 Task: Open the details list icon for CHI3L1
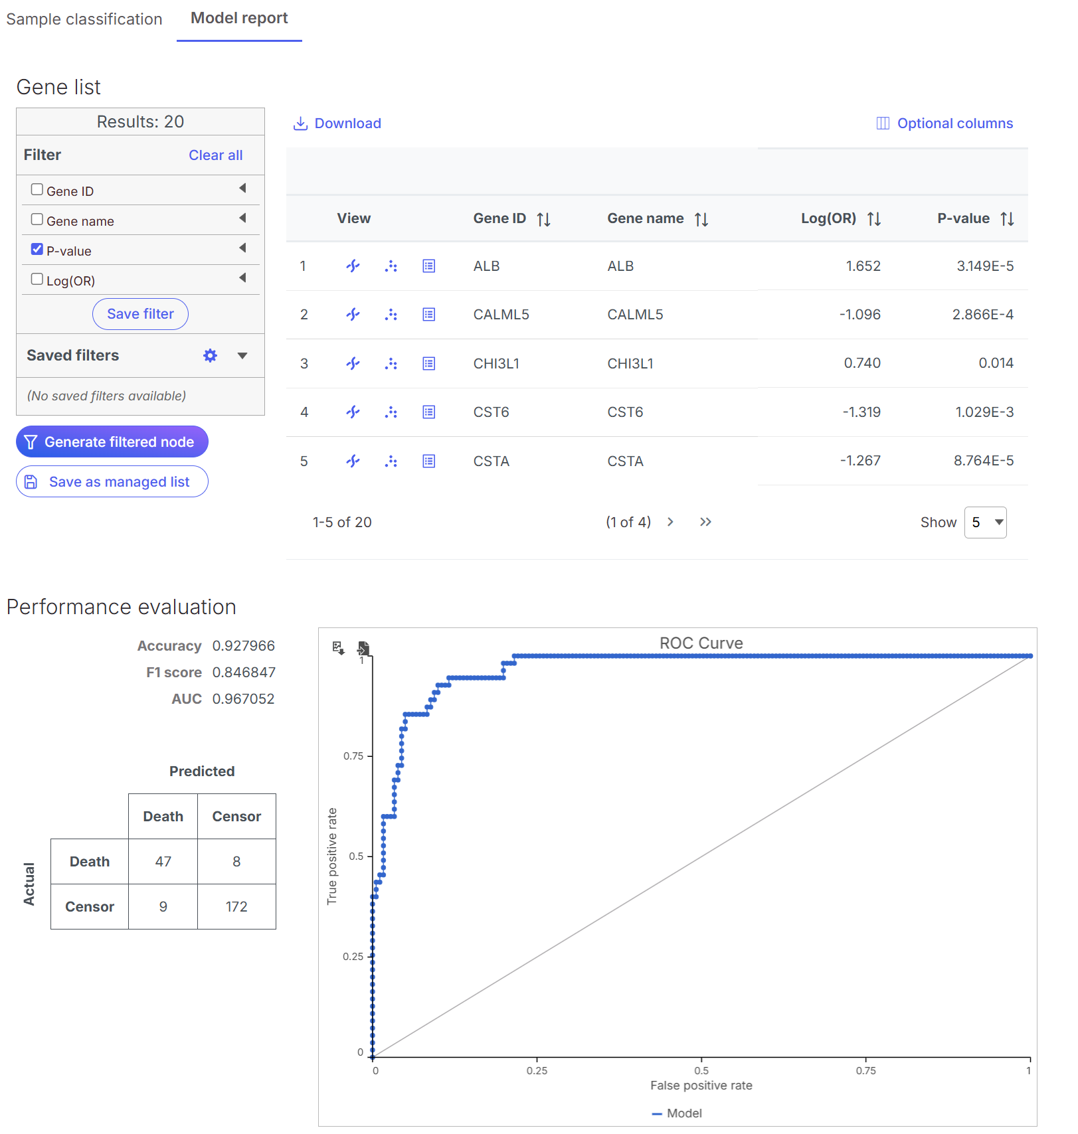[x=429, y=364]
